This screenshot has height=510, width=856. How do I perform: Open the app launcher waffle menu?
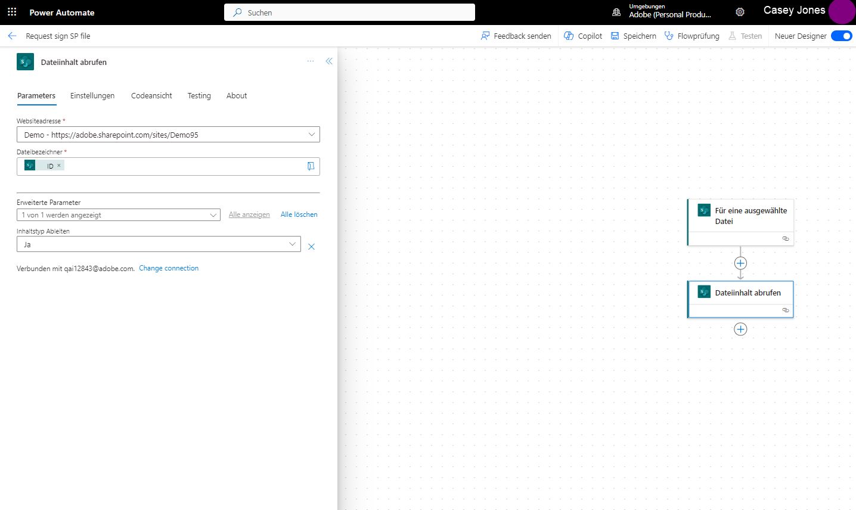tap(11, 11)
